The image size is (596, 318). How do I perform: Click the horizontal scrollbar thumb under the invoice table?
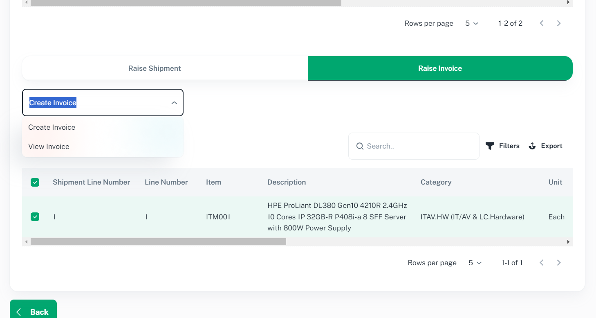click(x=158, y=242)
